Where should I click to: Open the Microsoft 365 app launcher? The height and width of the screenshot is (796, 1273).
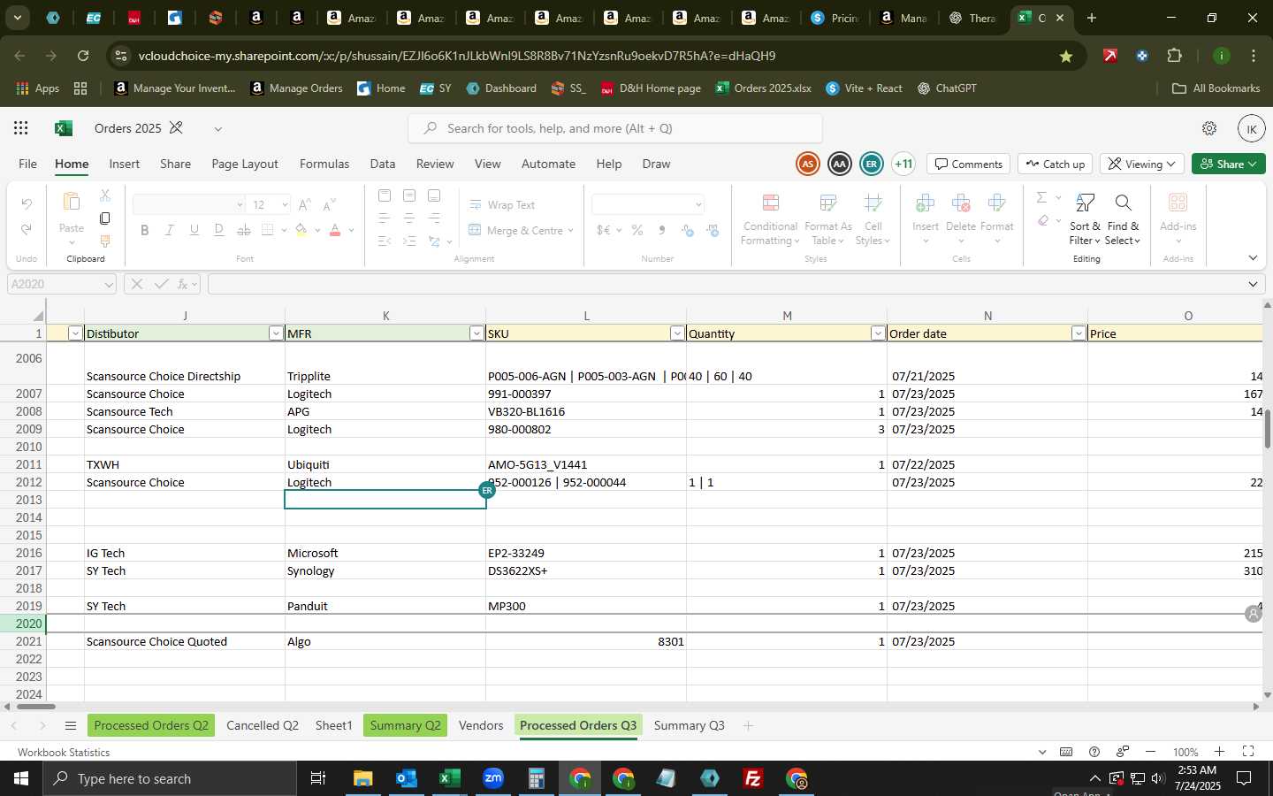[x=21, y=128]
